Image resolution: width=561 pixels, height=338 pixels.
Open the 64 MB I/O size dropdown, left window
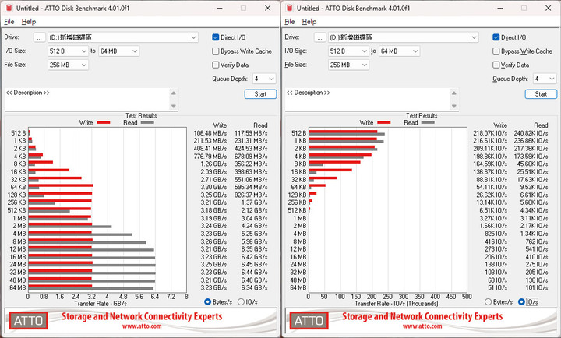118,51
